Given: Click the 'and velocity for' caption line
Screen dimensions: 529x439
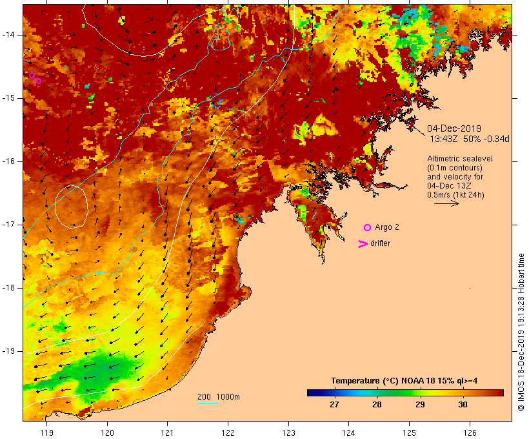Looking at the screenshot, I should click(455, 177).
